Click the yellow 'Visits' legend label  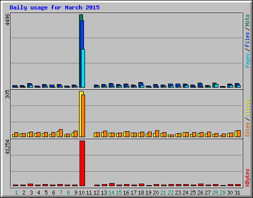(247, 107)
